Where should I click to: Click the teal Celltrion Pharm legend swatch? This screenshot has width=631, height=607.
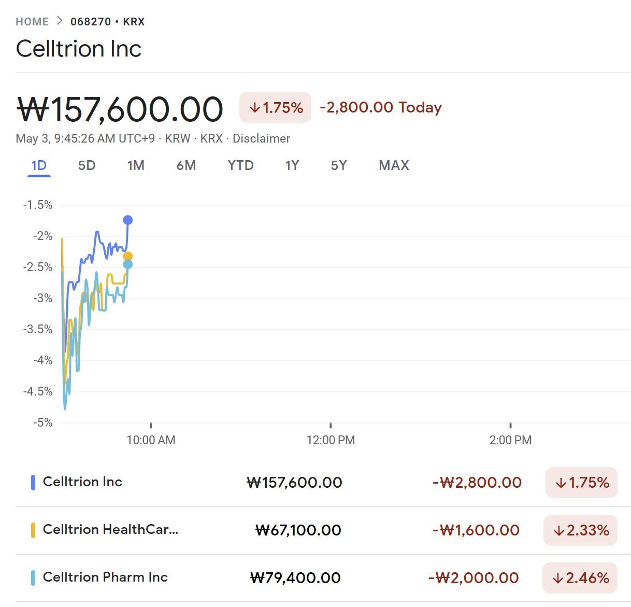point(33,578)
